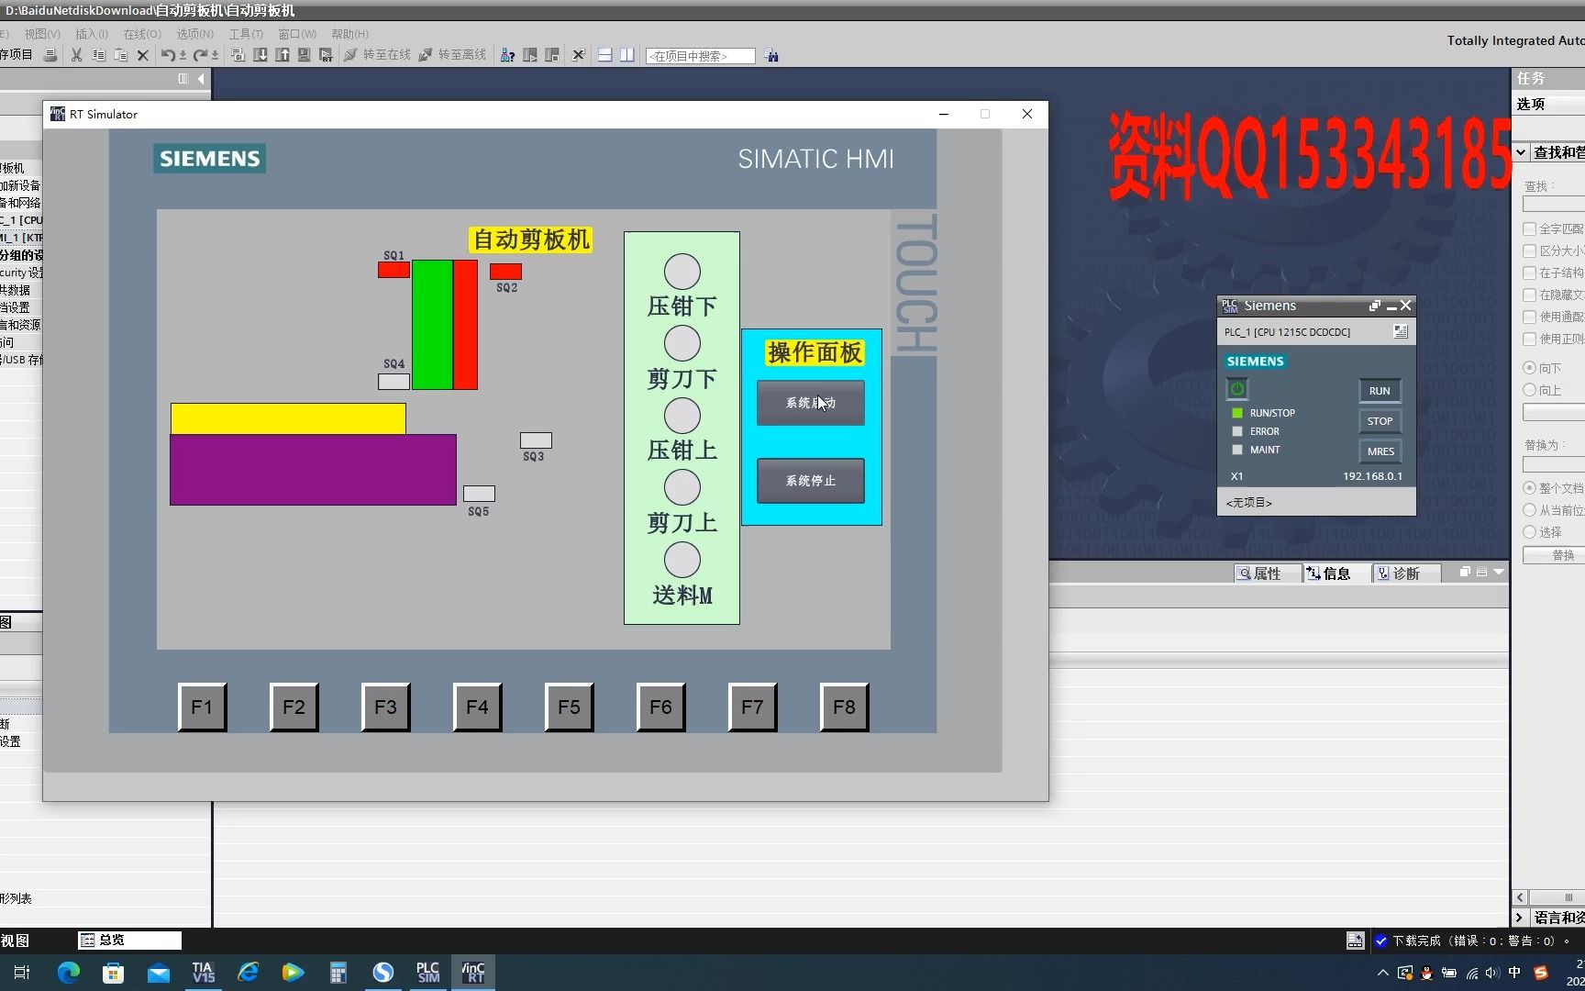Viewport: 1585px width, 991px height.
Task: Open the 在线(O) menu
Action: [x=142, y=34]
